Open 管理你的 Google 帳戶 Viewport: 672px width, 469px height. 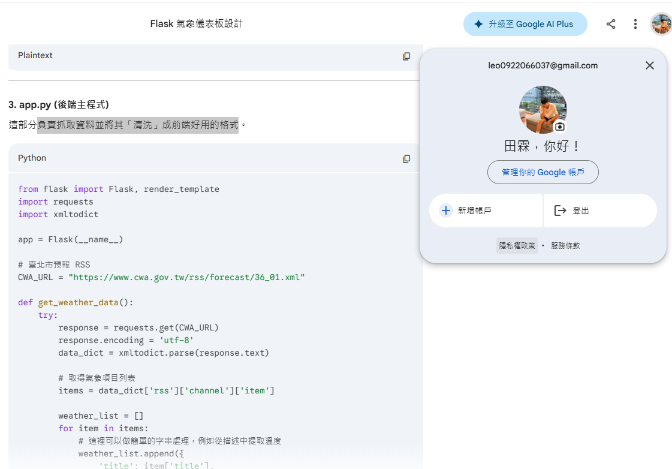click(x=543, y=172)
